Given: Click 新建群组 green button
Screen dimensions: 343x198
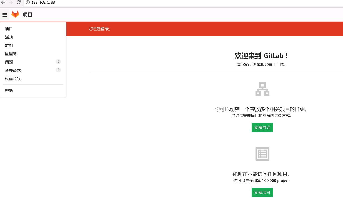Looking at the screenshot, I should [262, 128].
